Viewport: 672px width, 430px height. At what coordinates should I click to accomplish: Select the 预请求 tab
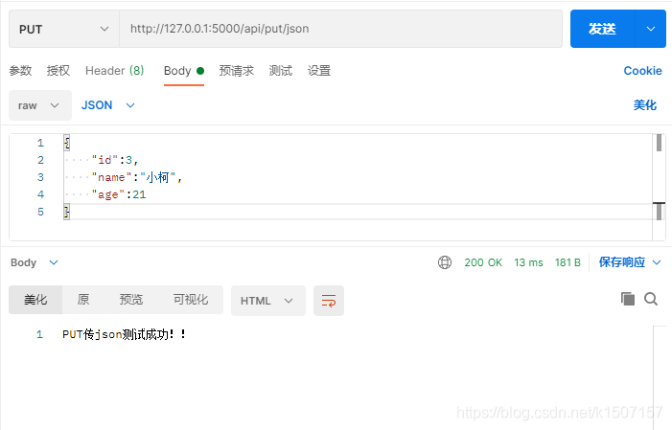[237, 71]
